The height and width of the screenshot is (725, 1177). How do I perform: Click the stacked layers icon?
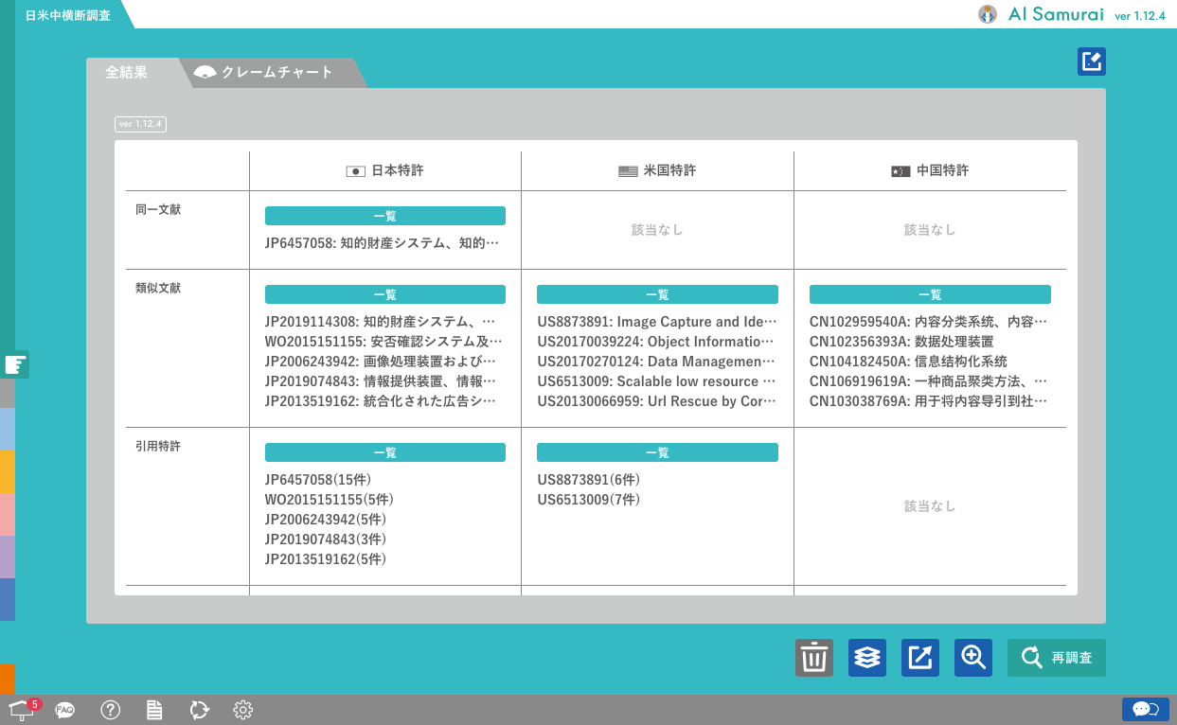pos(867,658)
